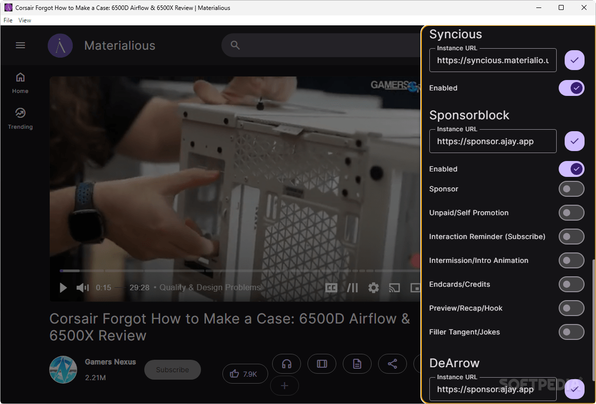Open the hamburger navigation menu

[x=20, y=46]
